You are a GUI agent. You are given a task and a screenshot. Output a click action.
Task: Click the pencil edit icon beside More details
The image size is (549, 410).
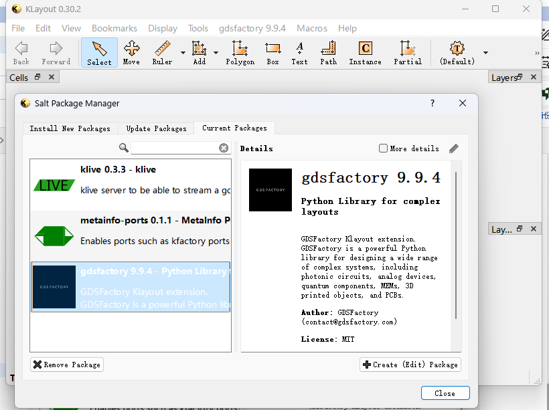pyautogui.click(x=454, y=148)
